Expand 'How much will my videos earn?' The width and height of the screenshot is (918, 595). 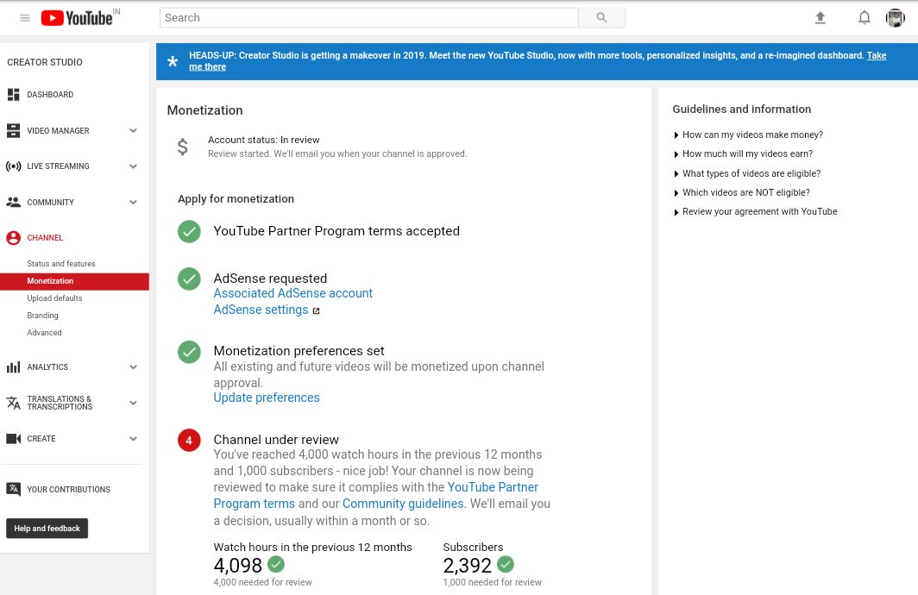click(x=744, y=153)
